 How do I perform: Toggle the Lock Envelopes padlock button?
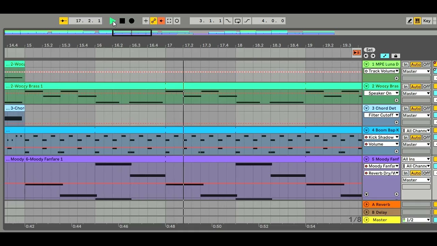tap(396, 56)
